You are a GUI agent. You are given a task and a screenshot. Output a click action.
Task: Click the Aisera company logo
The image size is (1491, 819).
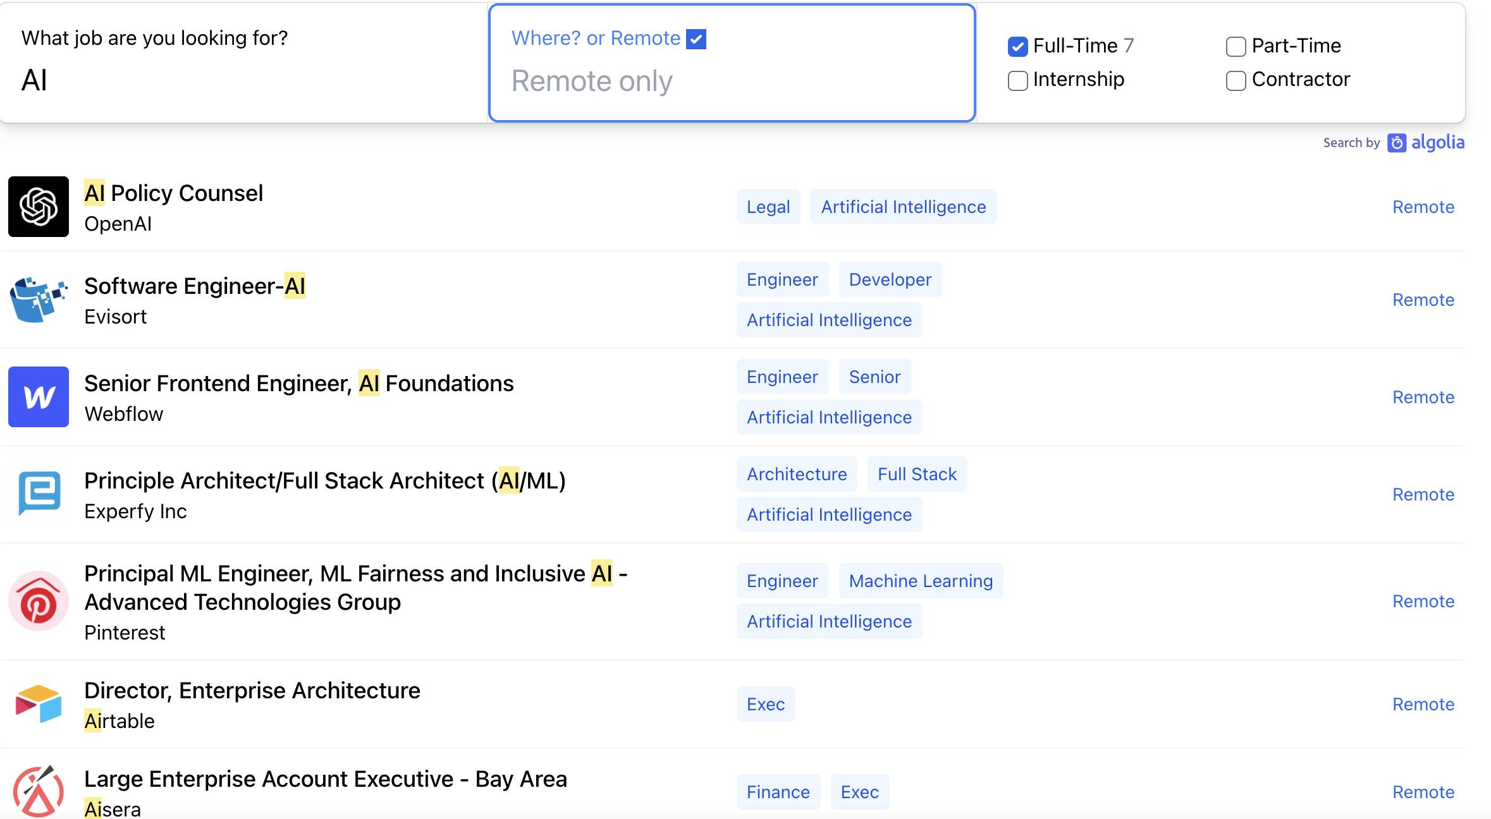[39, 791]
